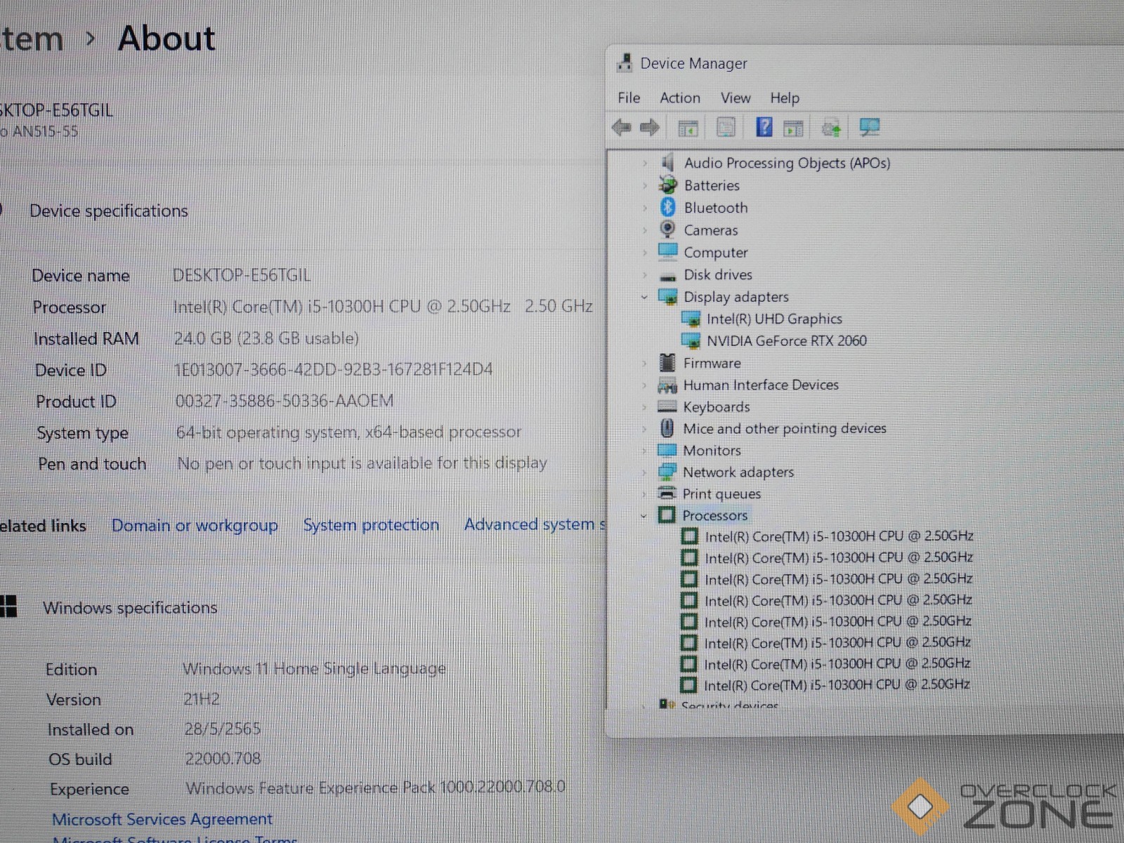
Task: Select the Intel(R) UHD Graphics device label
Action: pyautogui.click(x=774, y=319)
